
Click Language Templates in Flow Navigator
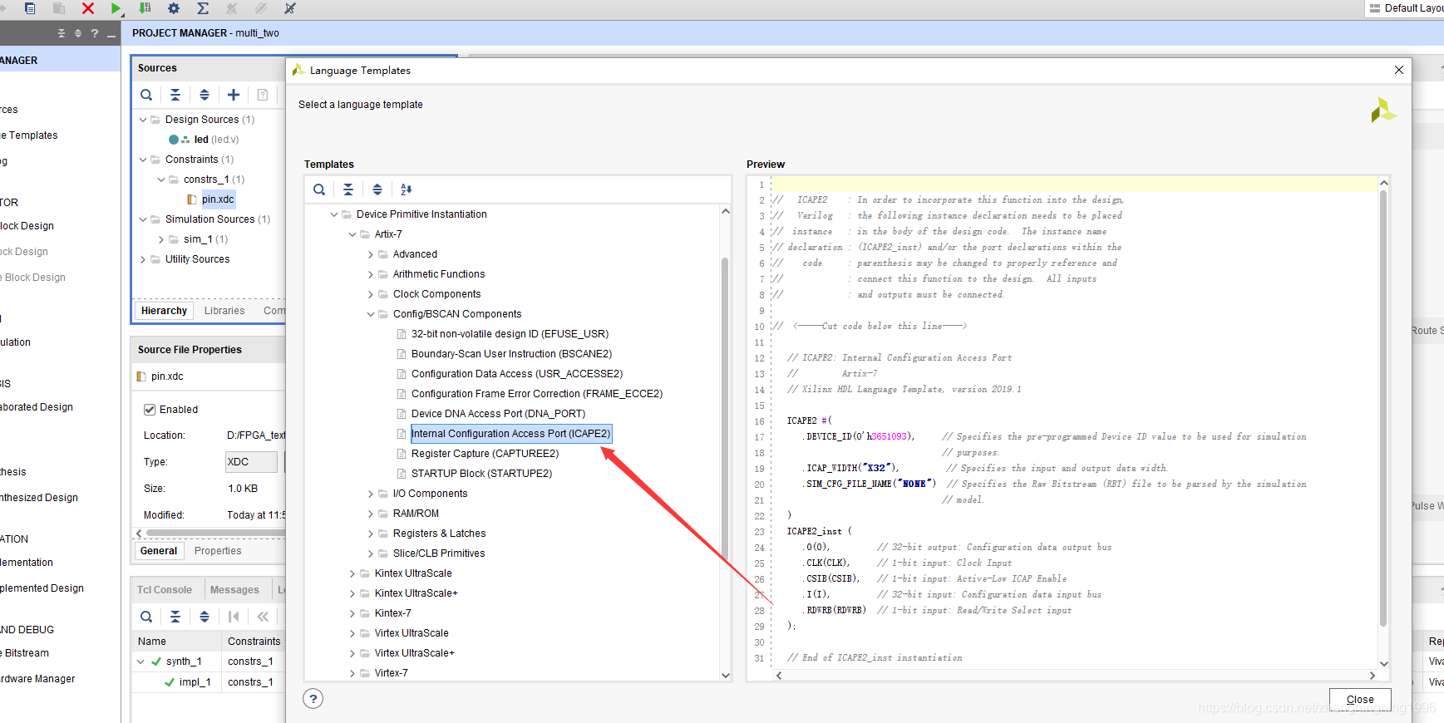(x=28, y=135)
